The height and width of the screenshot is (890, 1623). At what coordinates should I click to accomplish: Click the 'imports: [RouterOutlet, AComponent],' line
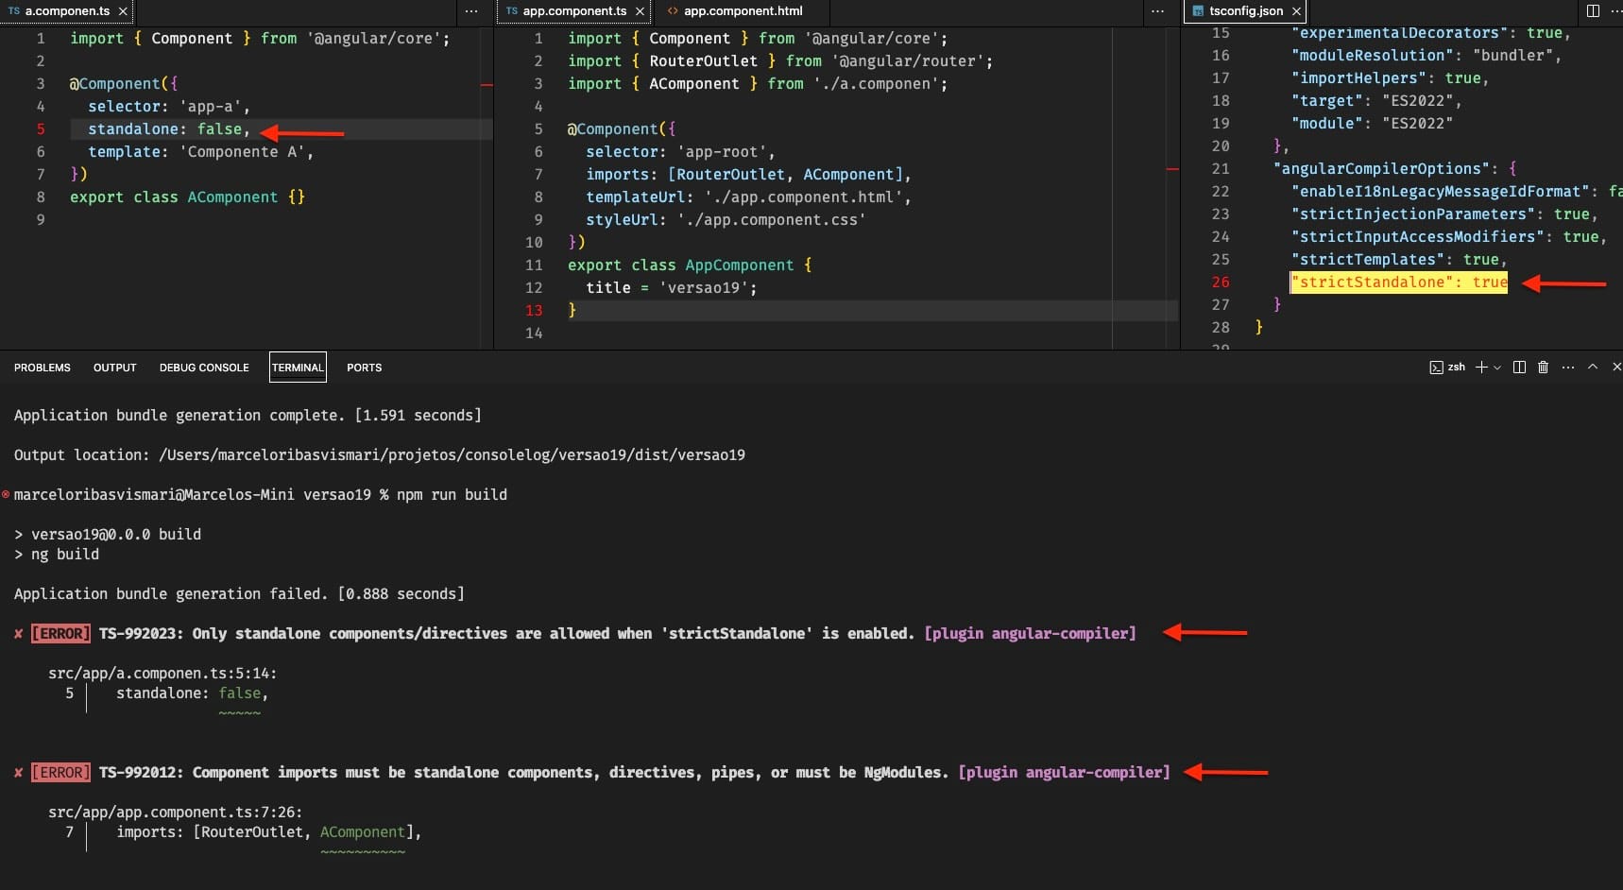pos(748,175)
